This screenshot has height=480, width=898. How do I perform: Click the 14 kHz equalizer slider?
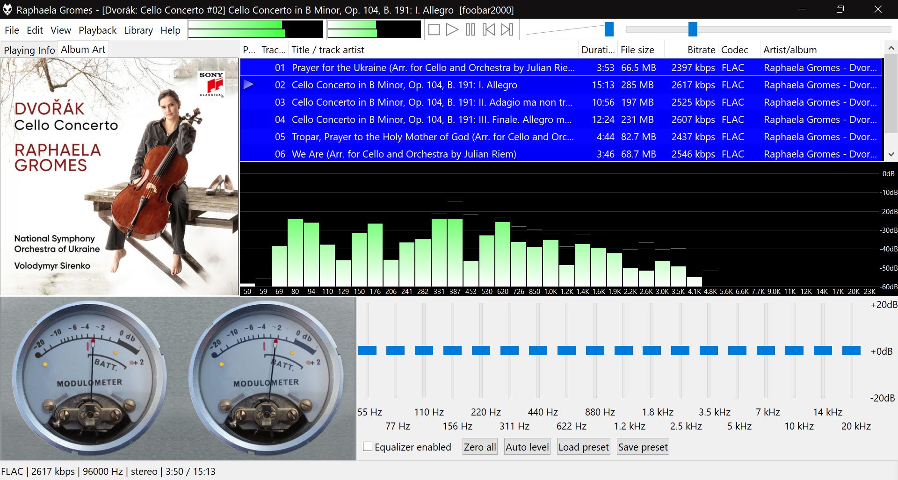click(823, 351)
